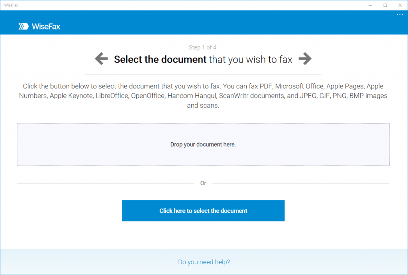
Task: Close the WiseFax window
Action: click(x=400, y=5)
